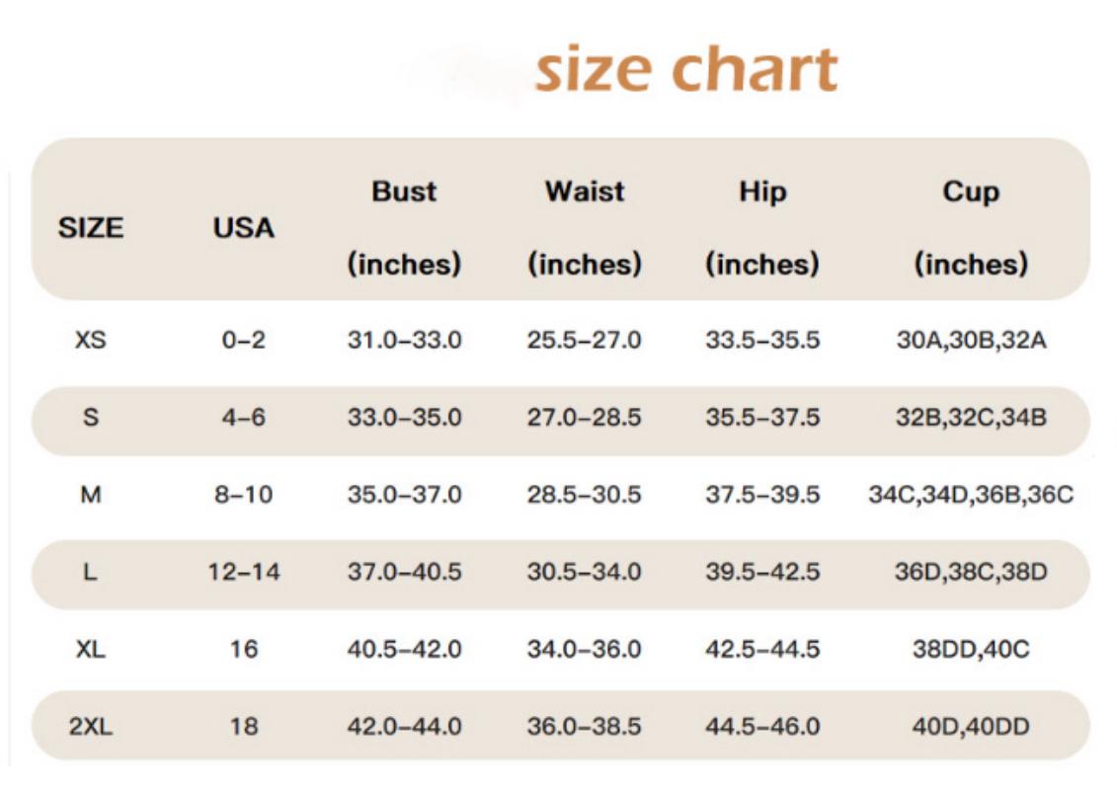Select the 40D,40DD cup cell
Viewport: 1117px width, 791px height.
[971, 727]
